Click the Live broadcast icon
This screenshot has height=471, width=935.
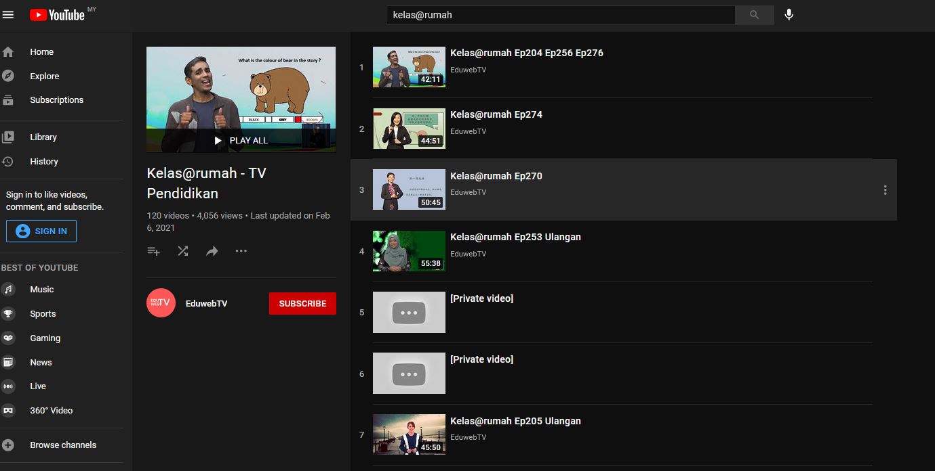click(8, 386)
